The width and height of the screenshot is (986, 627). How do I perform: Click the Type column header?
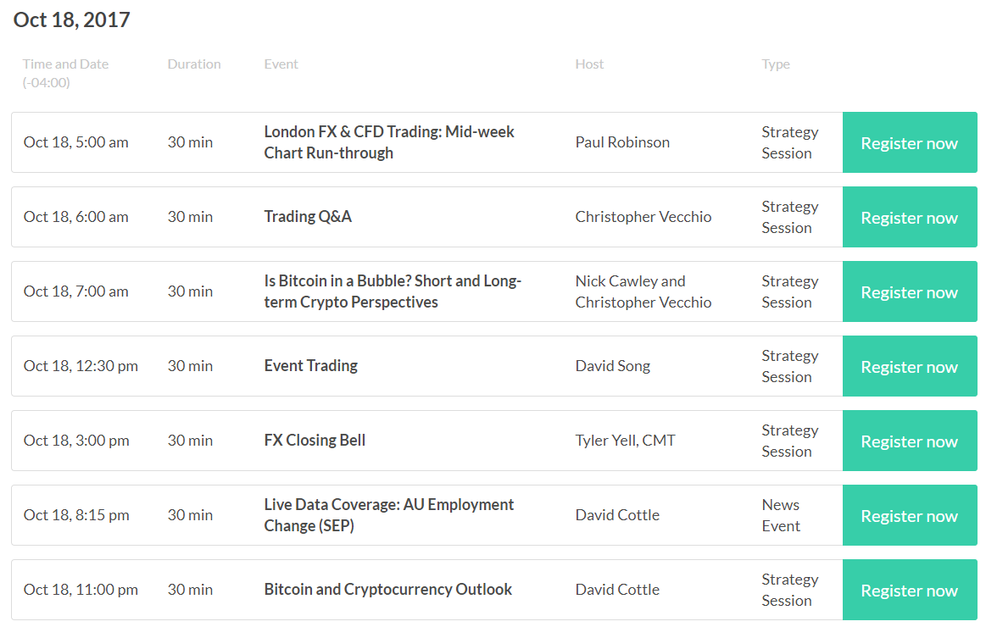tap(776, 64)
